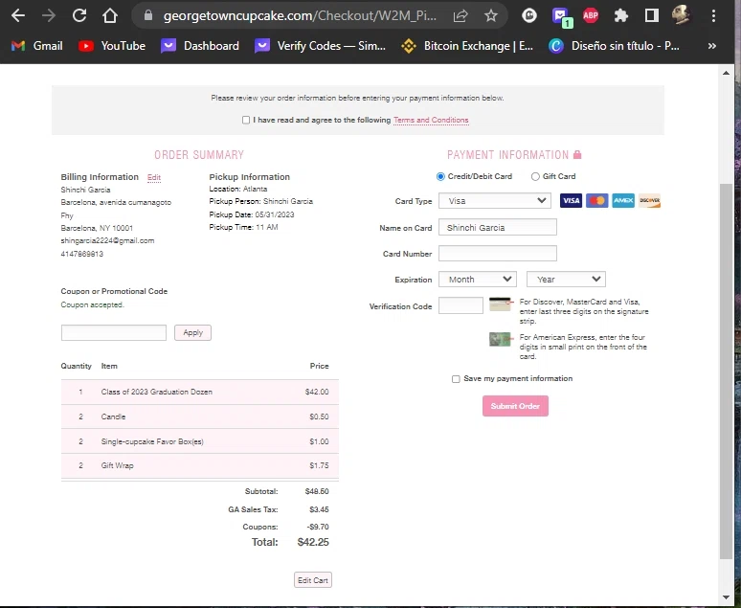This screenshot has height=608, width=741.
Task: Open the browser home page icon
Action: [110, 15]
